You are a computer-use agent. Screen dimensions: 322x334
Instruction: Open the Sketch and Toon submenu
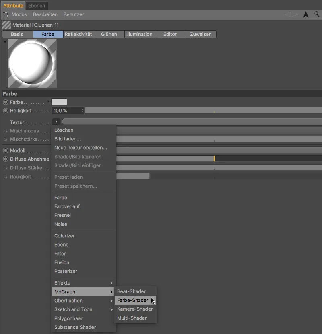tap(84, 309)
